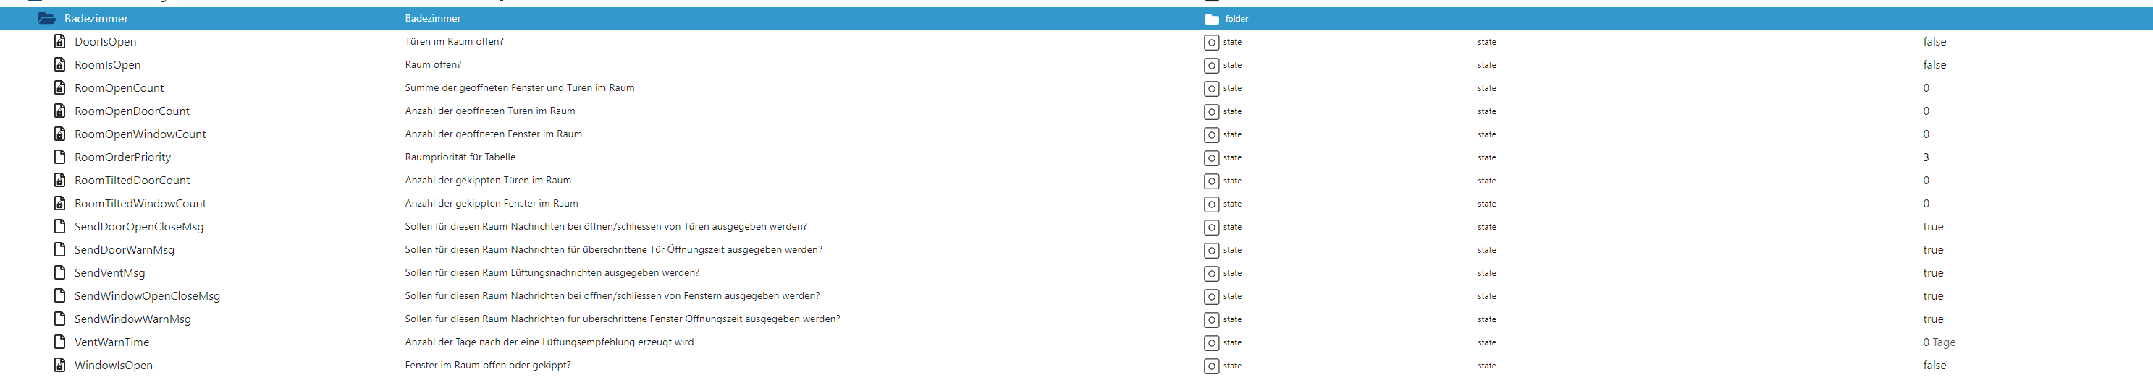Toggle the true value of SendDoorOpenCloseMsg
This screenshot has height=380, width=2153.
point(1932,227)
